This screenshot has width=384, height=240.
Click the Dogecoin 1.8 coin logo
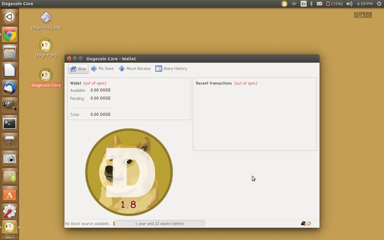(129, 172)
